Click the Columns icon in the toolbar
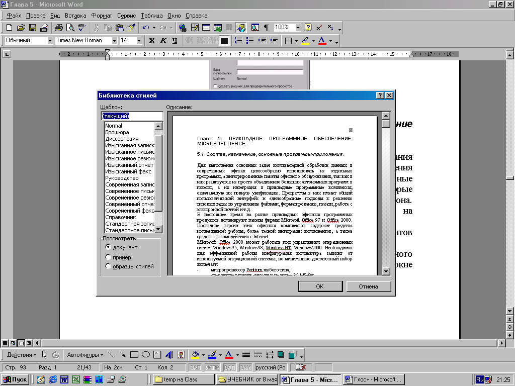Screen dimensions: 515x386 [229, 28]
